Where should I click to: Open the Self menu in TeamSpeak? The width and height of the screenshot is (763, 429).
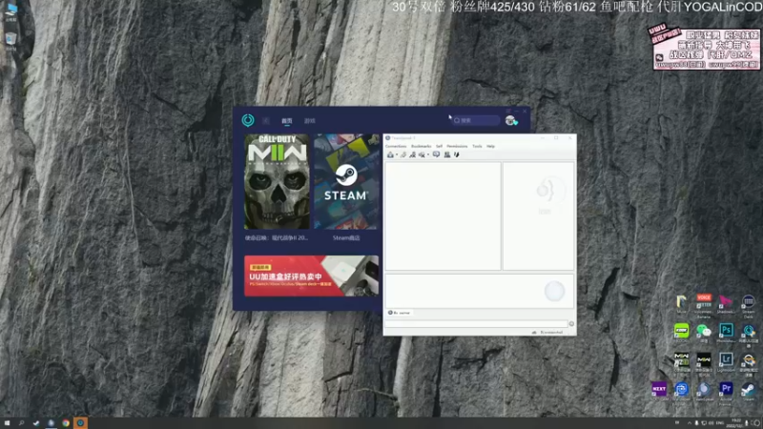pos(439,146)
